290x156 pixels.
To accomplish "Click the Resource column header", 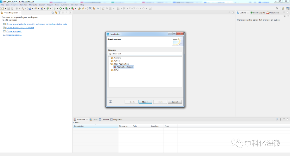I will pos(125,126).
